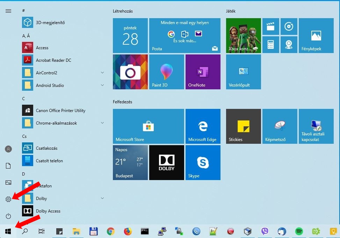Launch Skype from its tile
The height and width of the screenshot is (238, 340).
(x=203, y=162)
